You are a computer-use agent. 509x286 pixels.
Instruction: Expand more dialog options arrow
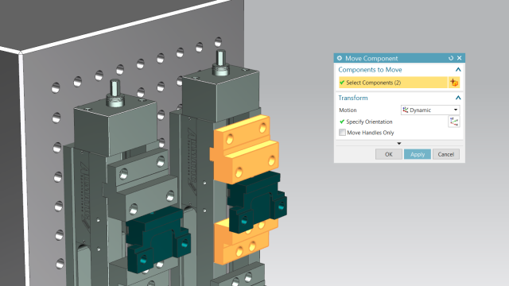pos(399,143)
